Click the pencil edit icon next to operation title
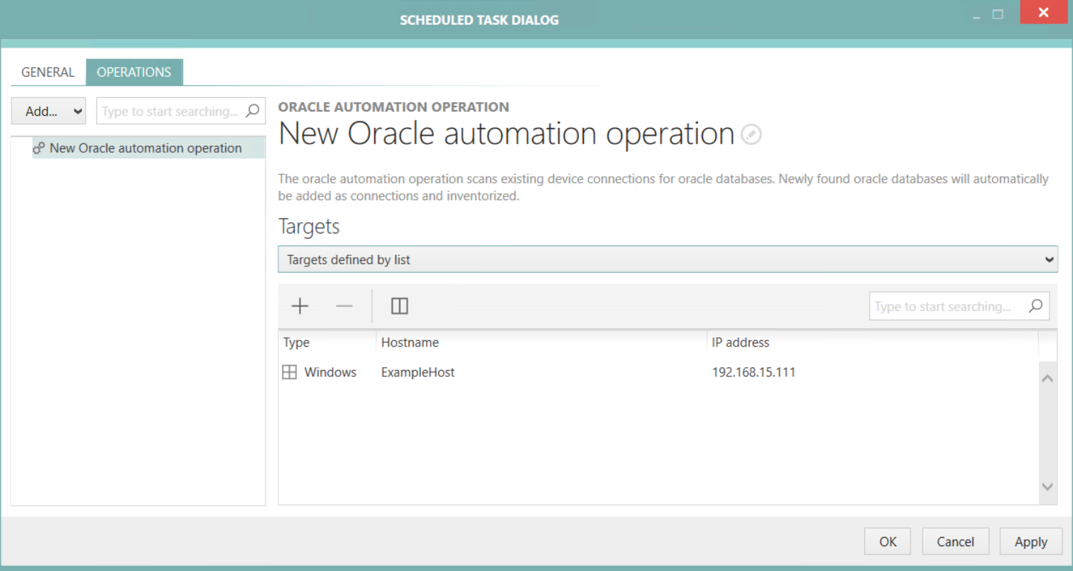This screenshot has height=571, width=1073. [x=751, y=134]
